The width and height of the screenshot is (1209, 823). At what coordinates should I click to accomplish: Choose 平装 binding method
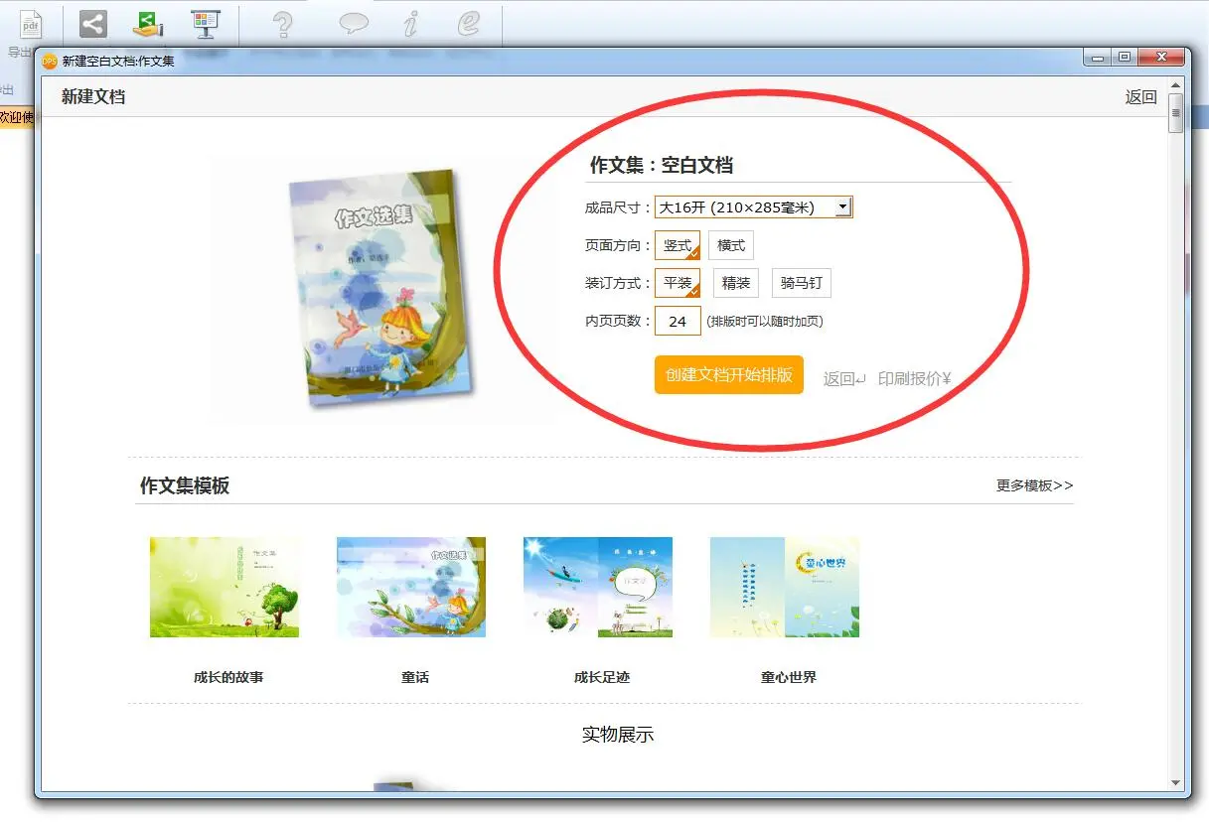(678, 283)
